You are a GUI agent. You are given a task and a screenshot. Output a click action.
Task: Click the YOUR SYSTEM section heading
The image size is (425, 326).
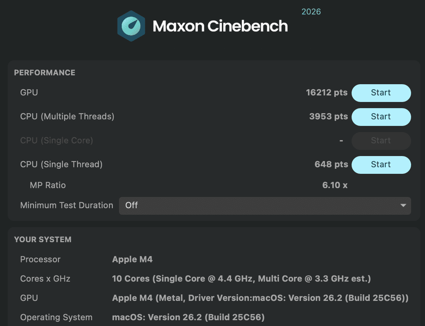[43, 239]
